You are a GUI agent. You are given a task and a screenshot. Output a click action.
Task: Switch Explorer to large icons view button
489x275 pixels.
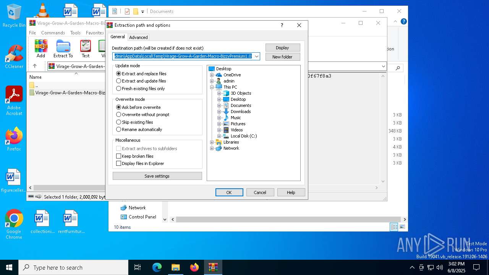402,227
